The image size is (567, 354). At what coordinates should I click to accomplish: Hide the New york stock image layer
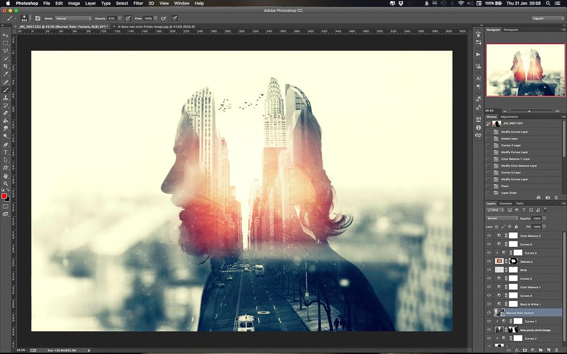click(489, 330)
